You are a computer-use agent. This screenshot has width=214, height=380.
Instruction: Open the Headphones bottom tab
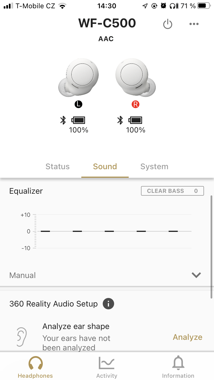pyautogui.click(x=35, y=367)
